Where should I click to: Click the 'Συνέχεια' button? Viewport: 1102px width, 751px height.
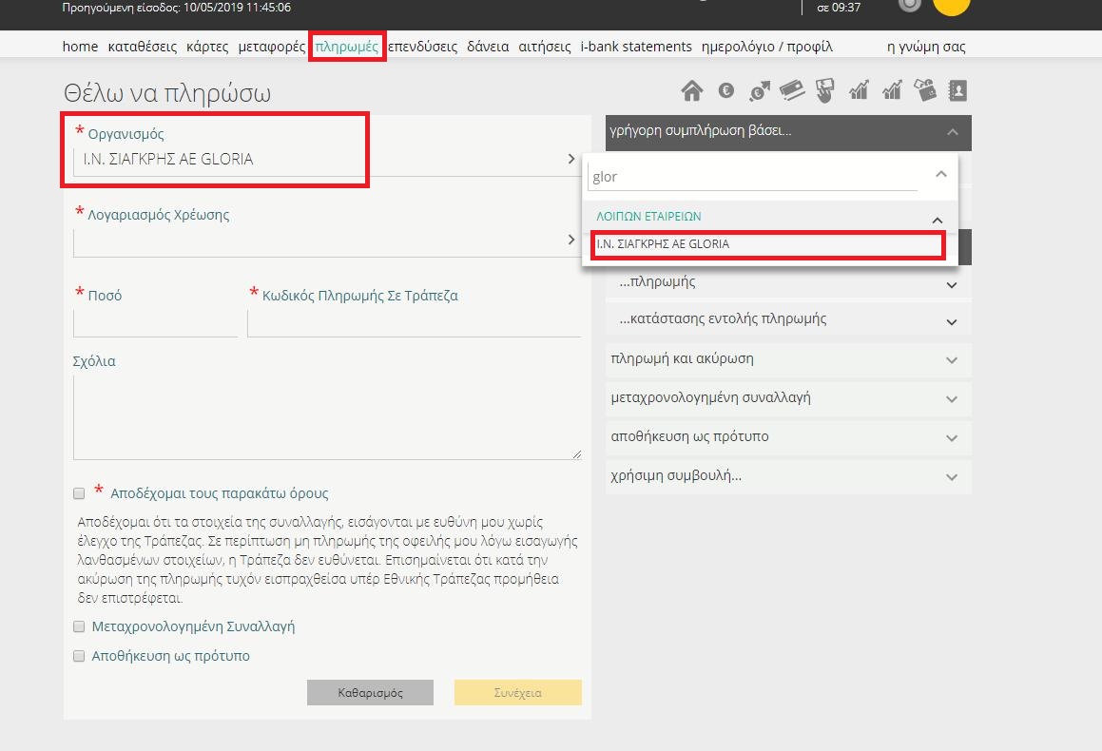[x=517, y=693]
